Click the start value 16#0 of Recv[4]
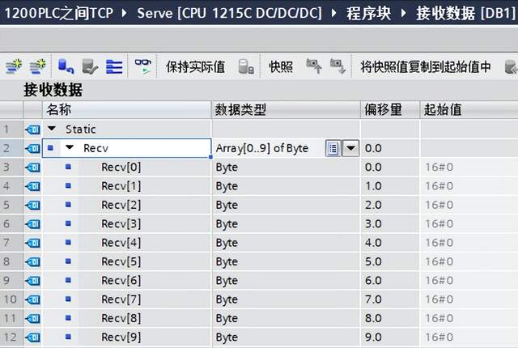 coord(439,242)
